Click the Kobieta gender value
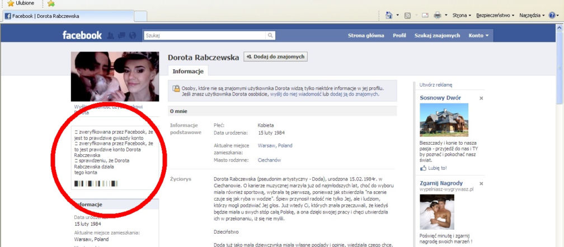Image resolution: width=564 pixels, height=247 pixels. pos(266,125)
